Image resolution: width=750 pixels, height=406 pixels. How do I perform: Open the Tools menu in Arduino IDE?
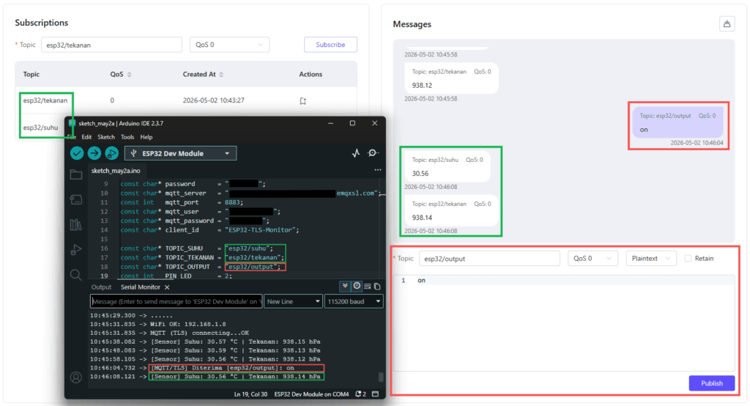point(127,137)
